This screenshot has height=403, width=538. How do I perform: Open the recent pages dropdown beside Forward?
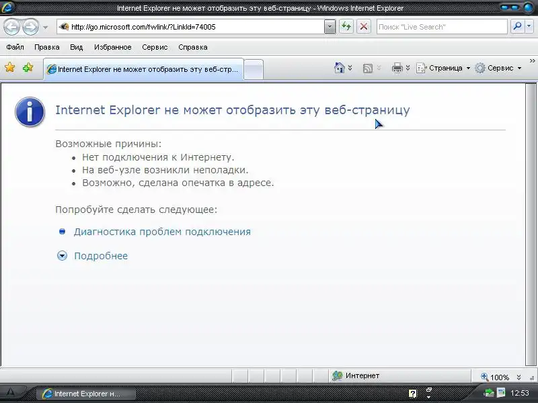[45, 28]
